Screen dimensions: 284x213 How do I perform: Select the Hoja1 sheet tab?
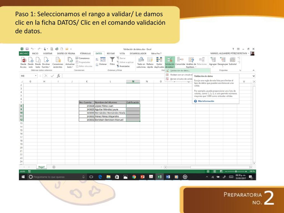(x=42, y=167)
